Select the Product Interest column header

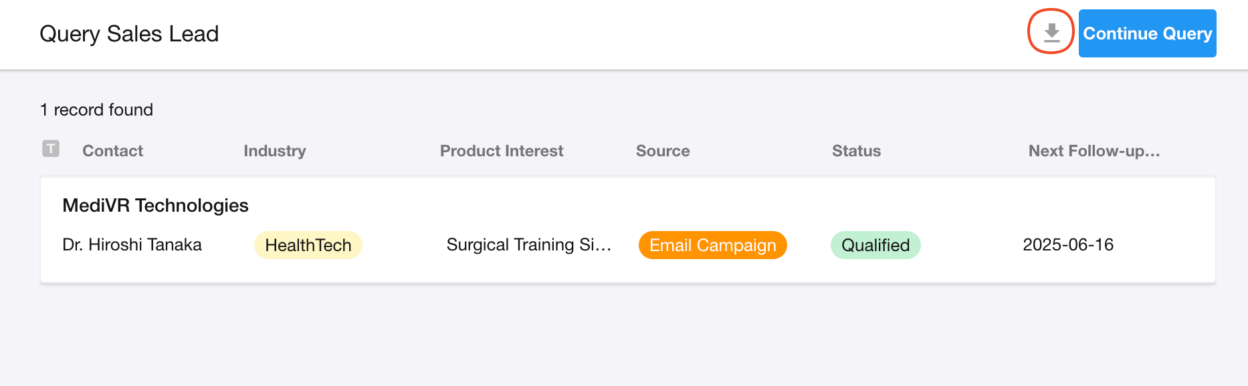501,151
